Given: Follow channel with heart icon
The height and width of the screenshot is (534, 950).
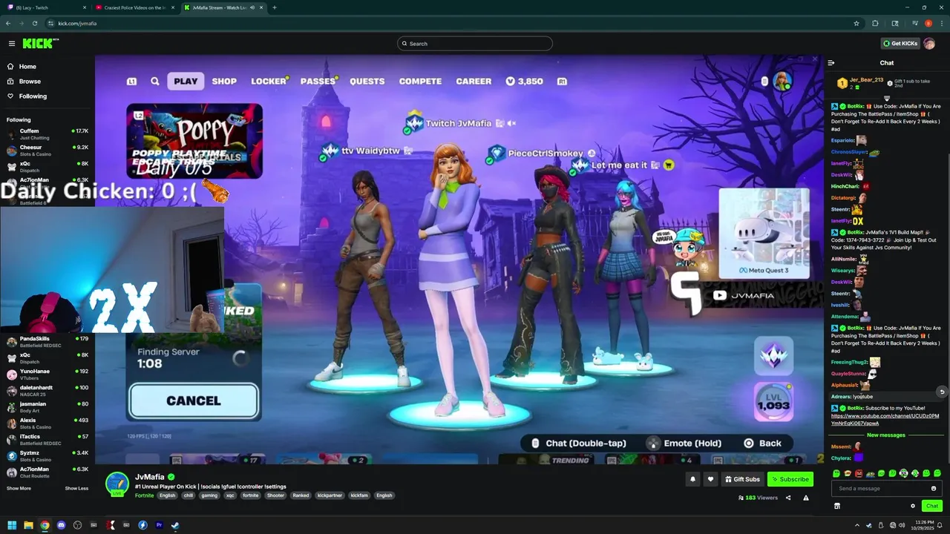Looking at the screenshot, I should [710, 479].
